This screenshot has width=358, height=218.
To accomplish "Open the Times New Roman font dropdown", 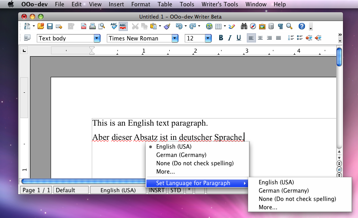I will (175, 38).
